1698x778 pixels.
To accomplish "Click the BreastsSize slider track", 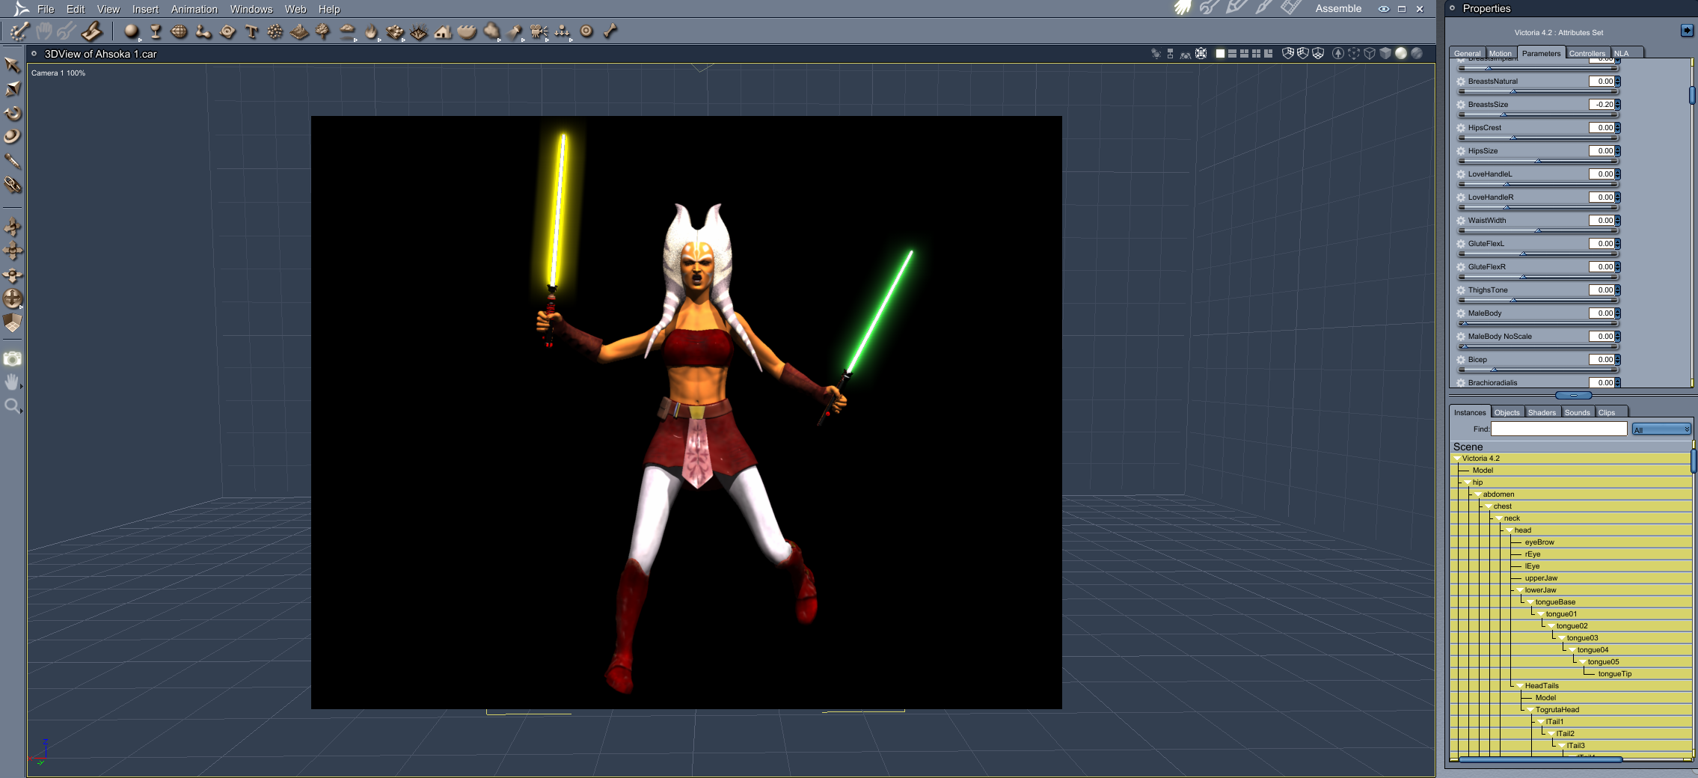I will tap(1537, 115).
